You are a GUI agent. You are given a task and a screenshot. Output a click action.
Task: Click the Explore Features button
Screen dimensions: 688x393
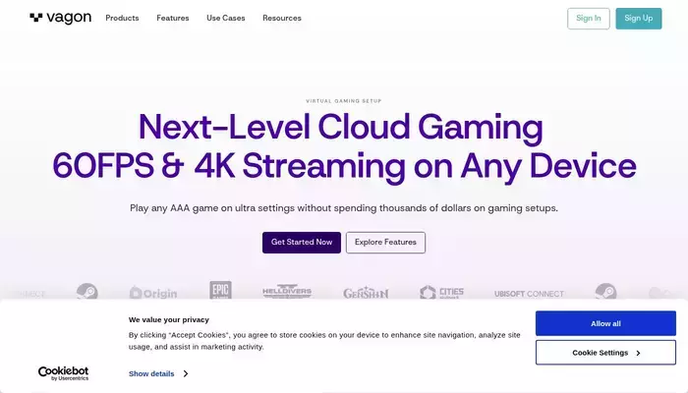(x=385, y=243)
